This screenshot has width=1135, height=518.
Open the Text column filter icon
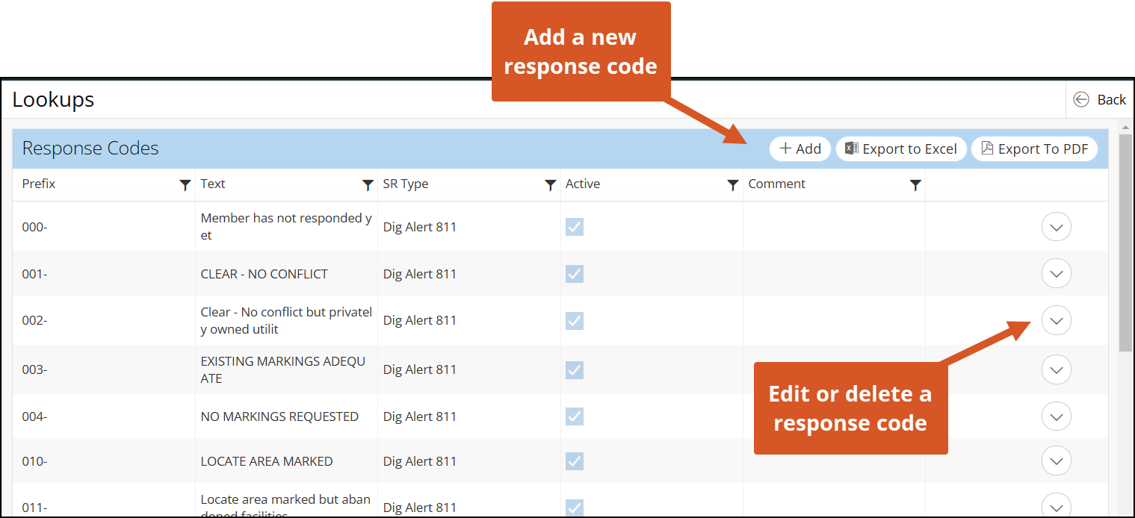tap(368, 185)
